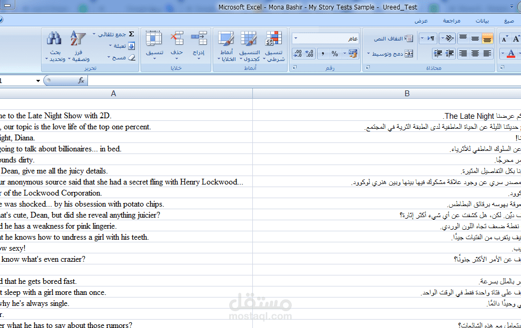
Task: Expand the AutoSum dropdown arrow
Action: [x=94, y=34]
